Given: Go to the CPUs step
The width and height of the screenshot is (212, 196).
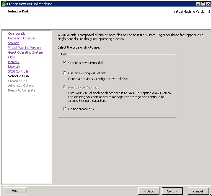Looking at the screenshot, I should 12,57.
